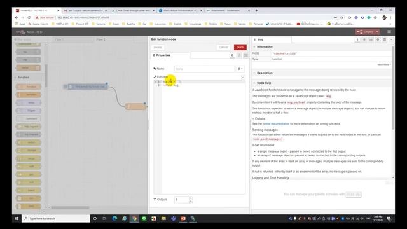The width and height of the screenshot is (407, 229).
Task: Open the Node-RED hamburger main menu
Action: click(389, 32)
